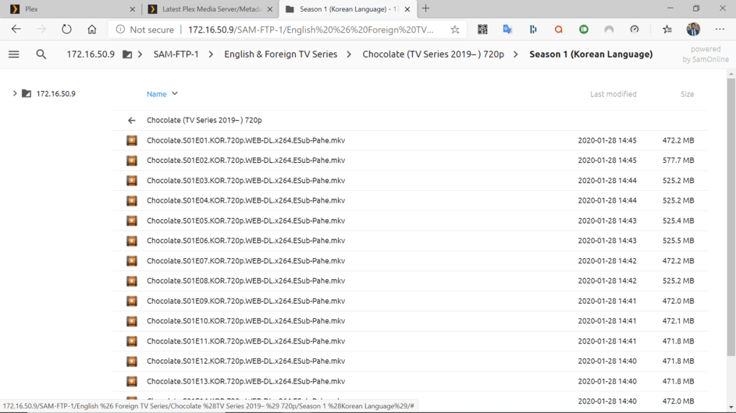Open Chocolate.S01E08 mkv file
The image size is (736, 413).
tap(246, 281)
